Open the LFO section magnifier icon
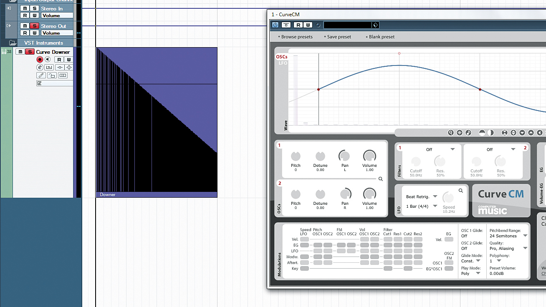 [461, 191]
